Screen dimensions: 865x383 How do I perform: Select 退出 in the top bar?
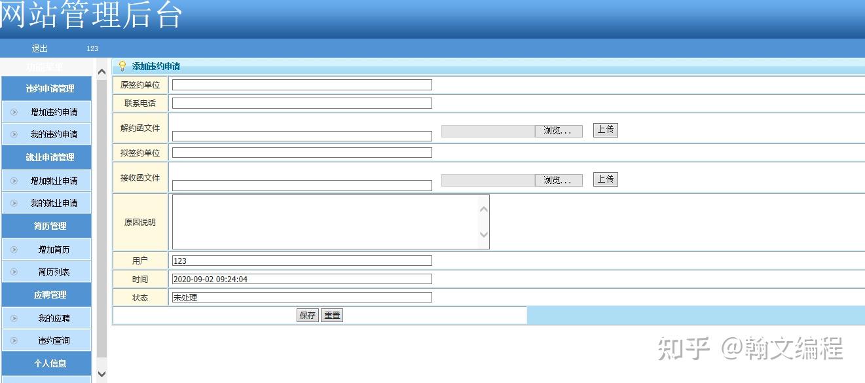tap(39, 48)
